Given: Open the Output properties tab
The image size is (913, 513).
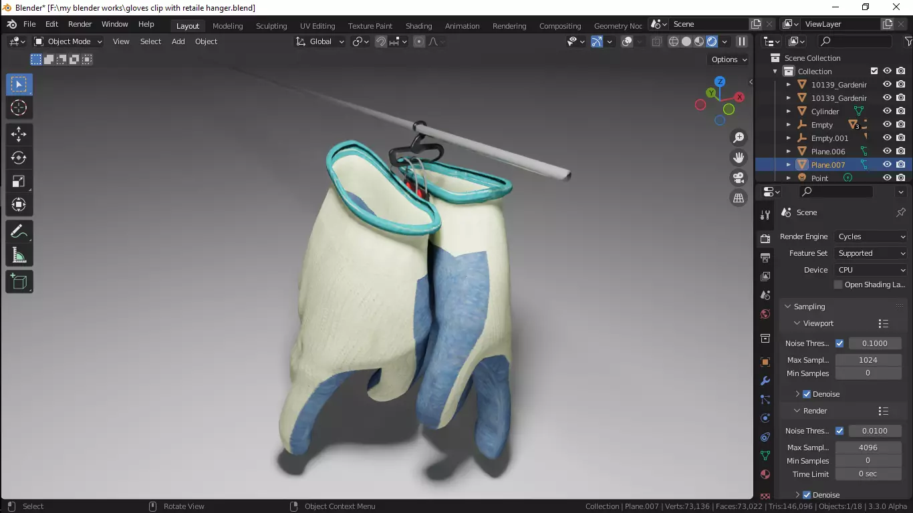Looking at the screenshot, I should click(x=765, y=257).
